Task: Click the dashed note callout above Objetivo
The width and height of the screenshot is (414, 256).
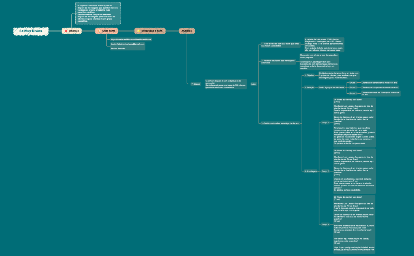Action: point(98,13)
